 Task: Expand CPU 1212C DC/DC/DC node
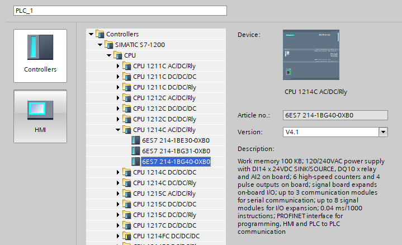(118, 109)
